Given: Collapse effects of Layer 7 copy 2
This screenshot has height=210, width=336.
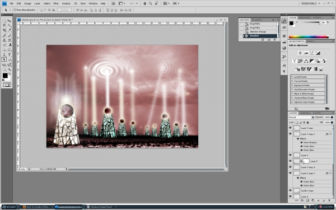Looking at the screenshot, I should 330,134.
